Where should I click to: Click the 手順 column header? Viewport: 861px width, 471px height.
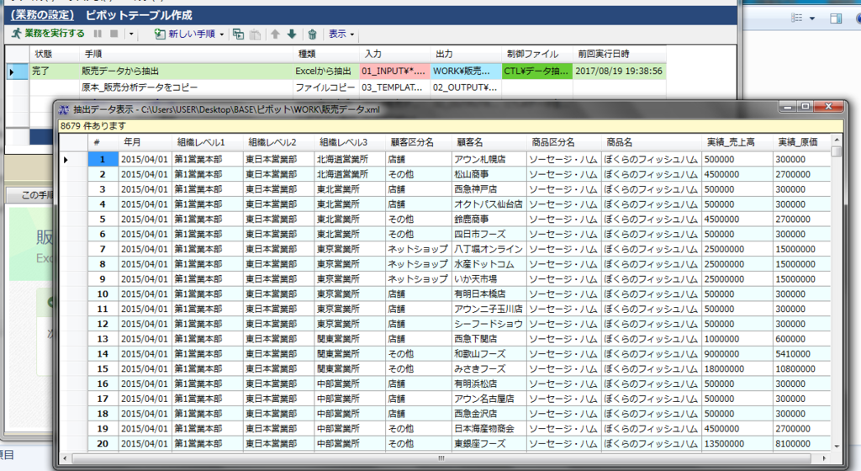point(186,54)
